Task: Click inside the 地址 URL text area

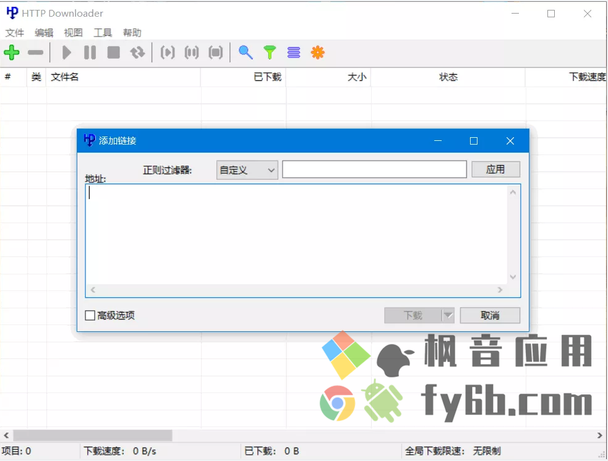Action: click(x=297, y=235)
